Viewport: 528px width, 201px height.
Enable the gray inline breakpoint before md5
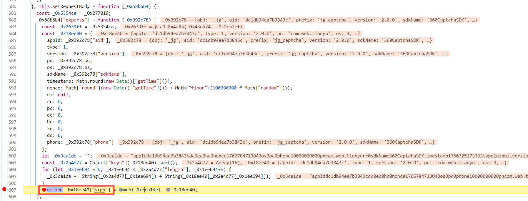tap(121, 190)
